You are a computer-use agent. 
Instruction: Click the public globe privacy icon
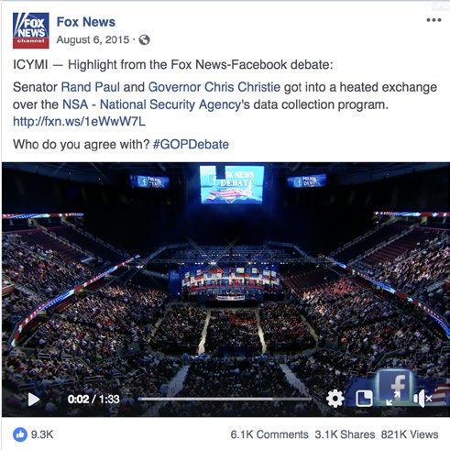[x=144, y=39]
